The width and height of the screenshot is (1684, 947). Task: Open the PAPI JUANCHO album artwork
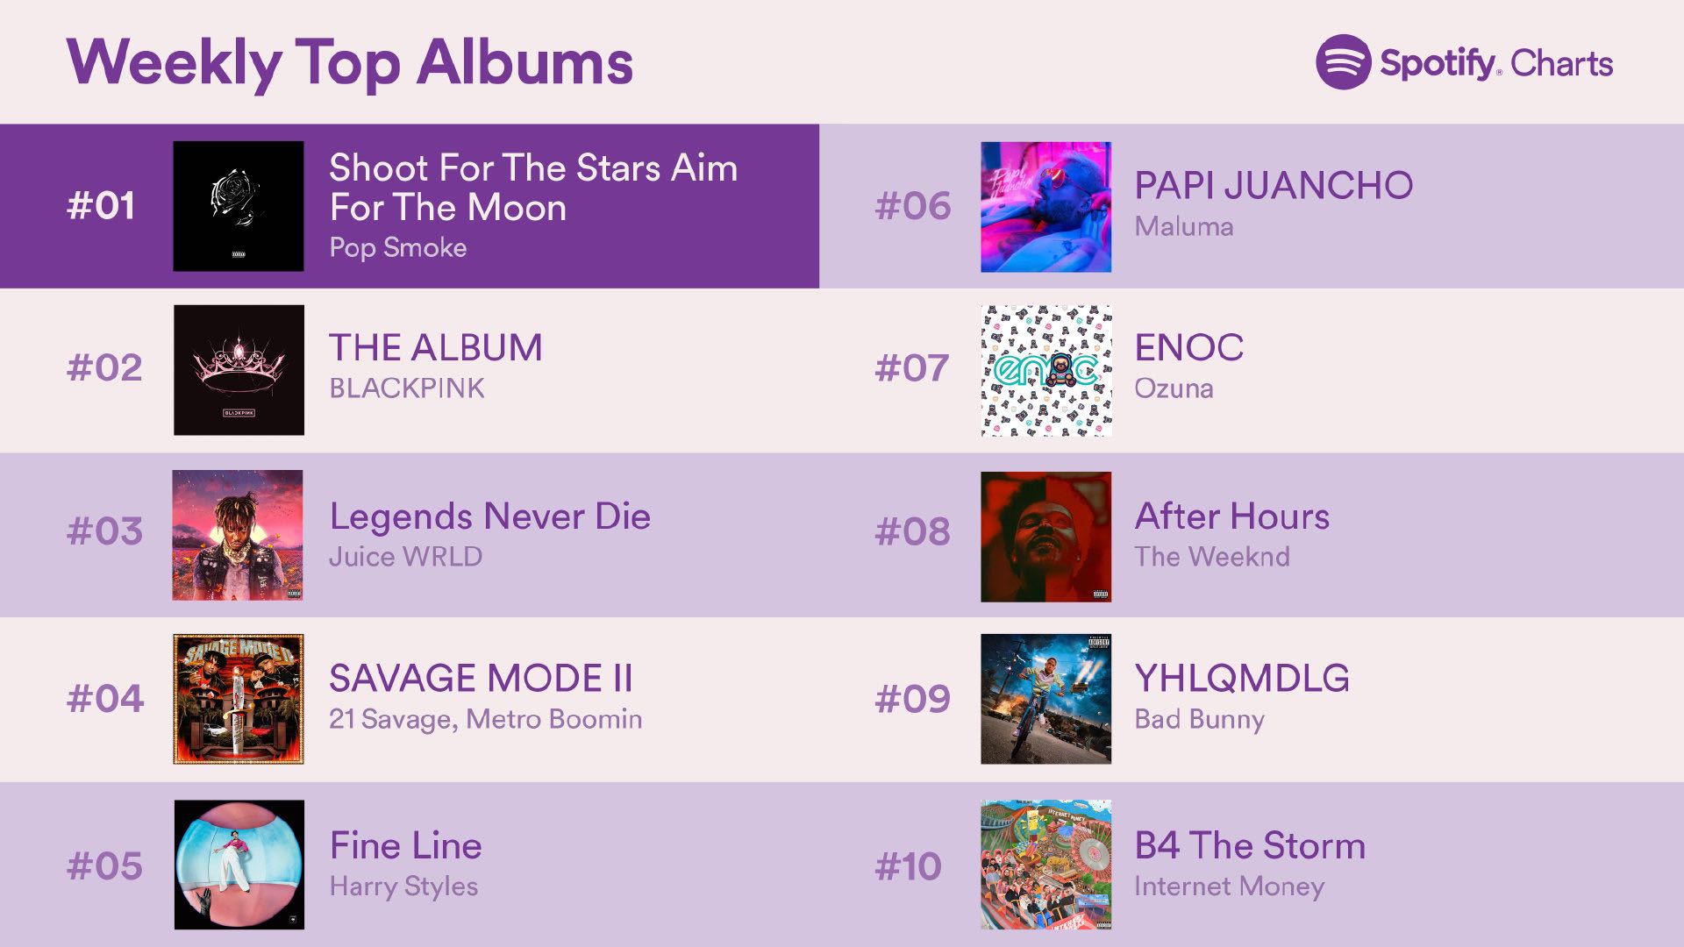point(1045,207)
